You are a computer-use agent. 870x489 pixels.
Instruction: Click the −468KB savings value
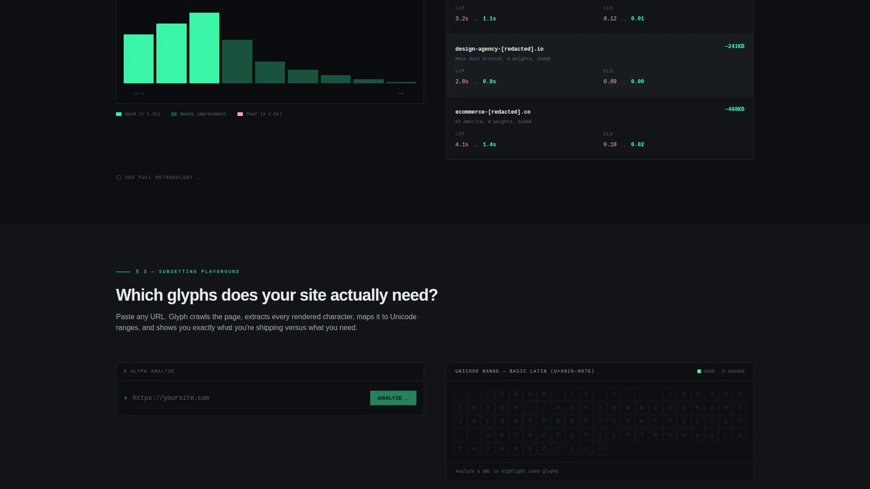tap(735, 109)
